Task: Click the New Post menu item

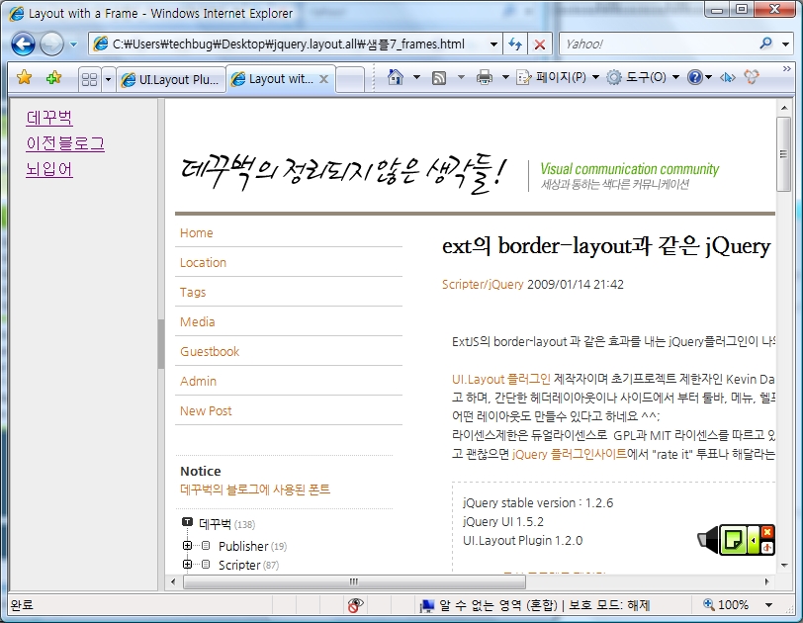Action: [206, 411]
